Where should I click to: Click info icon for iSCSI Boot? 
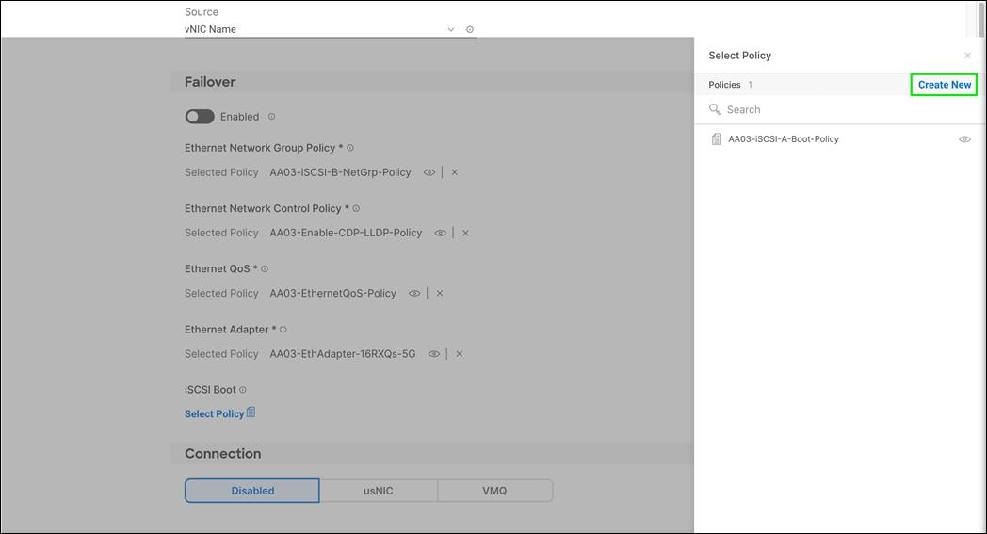click(x=243, y=390)
